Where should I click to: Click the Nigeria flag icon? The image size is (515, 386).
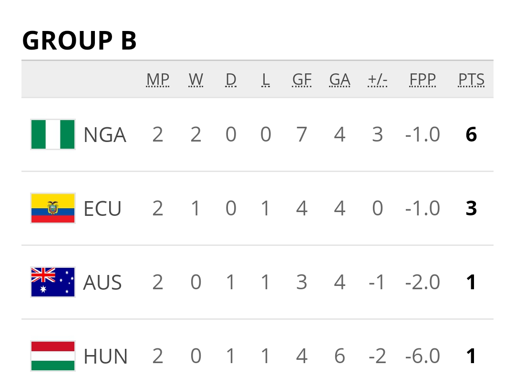click(52, 134)
